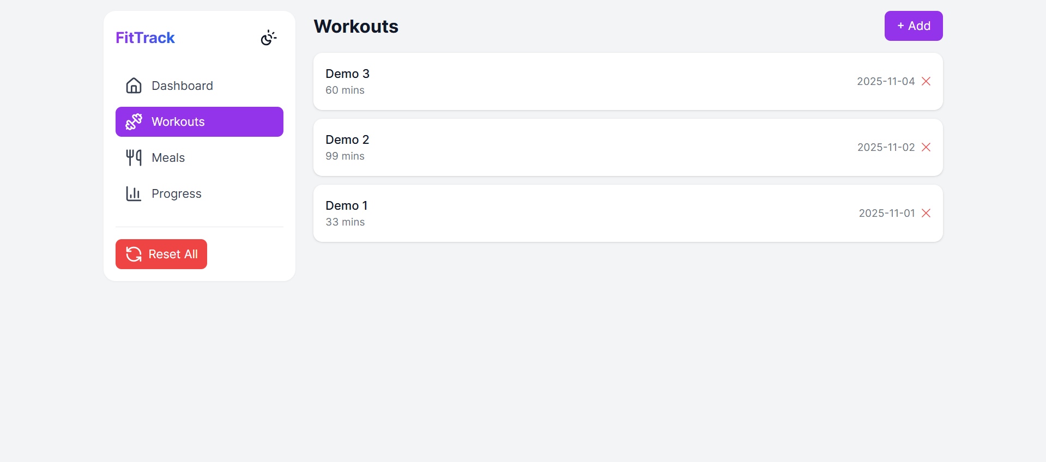Click the bar chart Progress icon
The image size is (1046, 462).
coord(134,193)
